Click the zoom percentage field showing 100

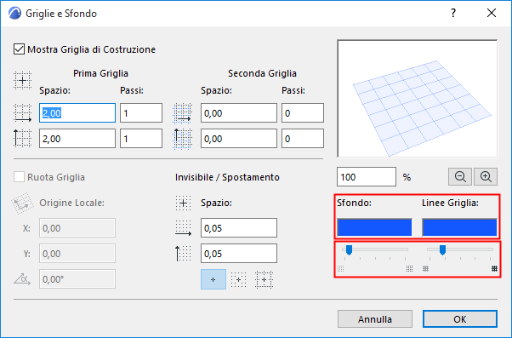coord(367,177)
